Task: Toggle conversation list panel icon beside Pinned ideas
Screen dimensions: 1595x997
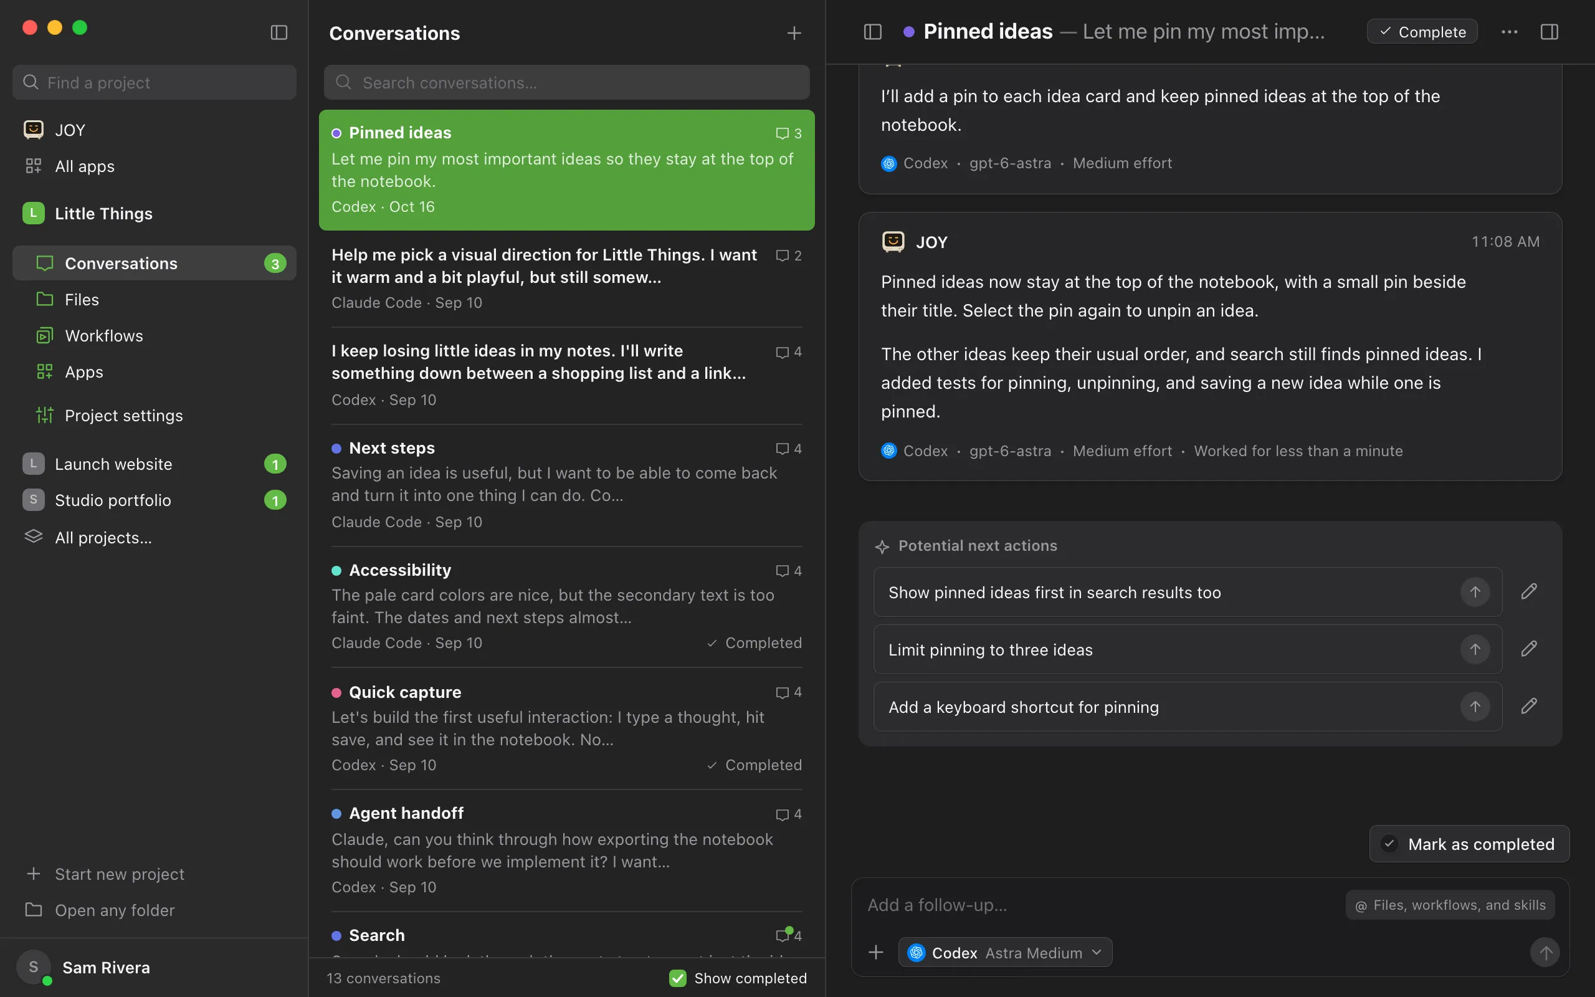Action: [873, 32]
